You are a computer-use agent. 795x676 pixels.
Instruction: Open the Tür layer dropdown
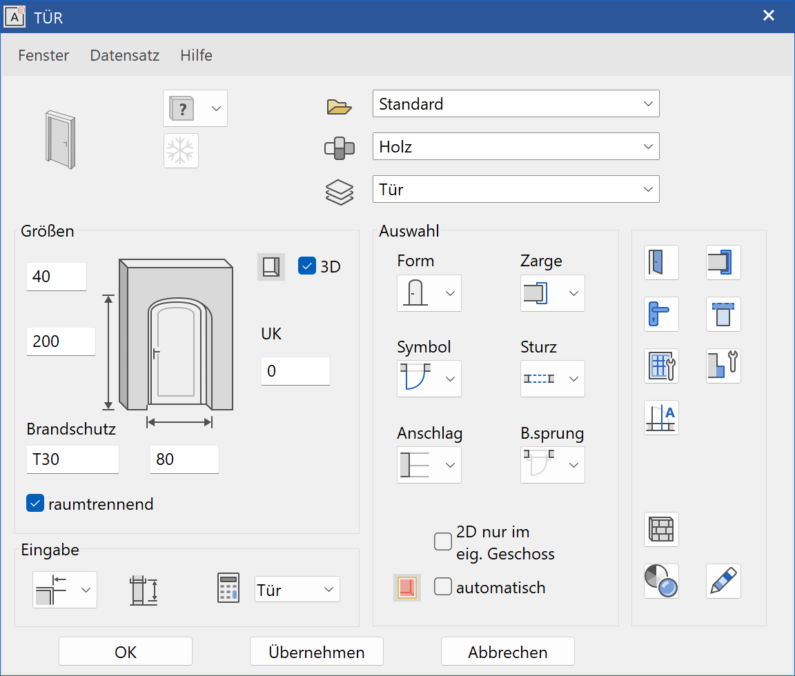[x=516, y=189]
